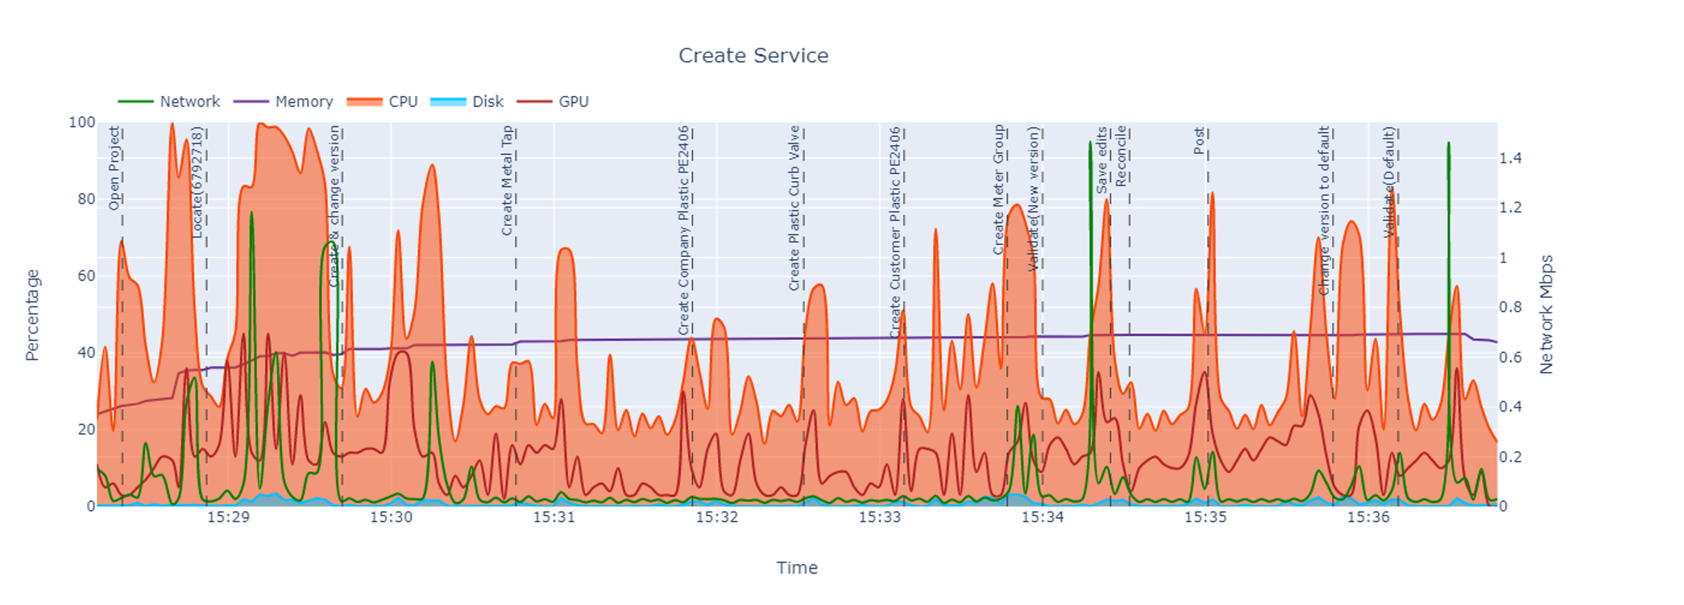Image resolution: width=1684 pixels, height=605 pixels.
Task: Click the 15:29 time axis tick
Action: click(228, 517)
